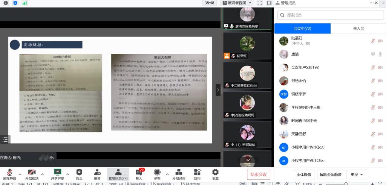Click Unmute All (解除全体静音) button

pyautogui.click(x=330, y=175)
